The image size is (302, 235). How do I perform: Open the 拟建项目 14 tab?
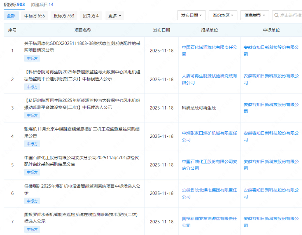pos(42,5)
